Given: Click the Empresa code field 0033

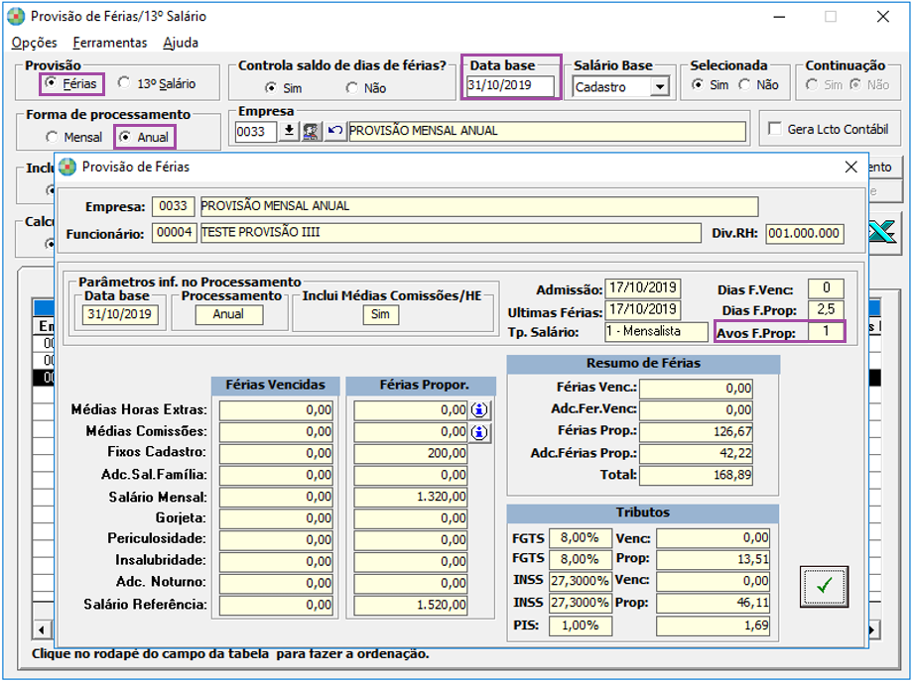Looking at the screenshot, I should click(255, 131).
